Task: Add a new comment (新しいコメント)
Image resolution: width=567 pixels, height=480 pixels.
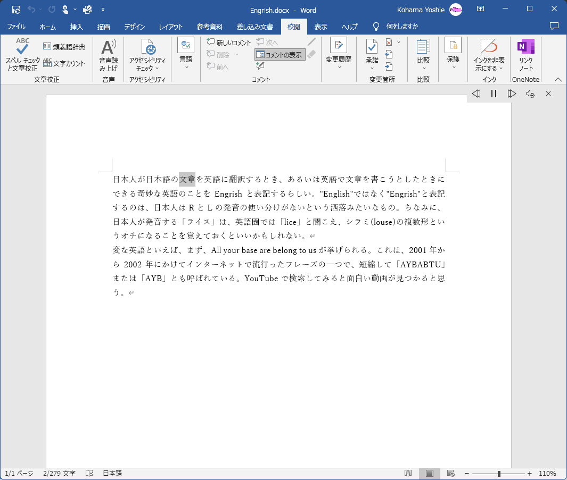Action: click(x=228, y=42)
